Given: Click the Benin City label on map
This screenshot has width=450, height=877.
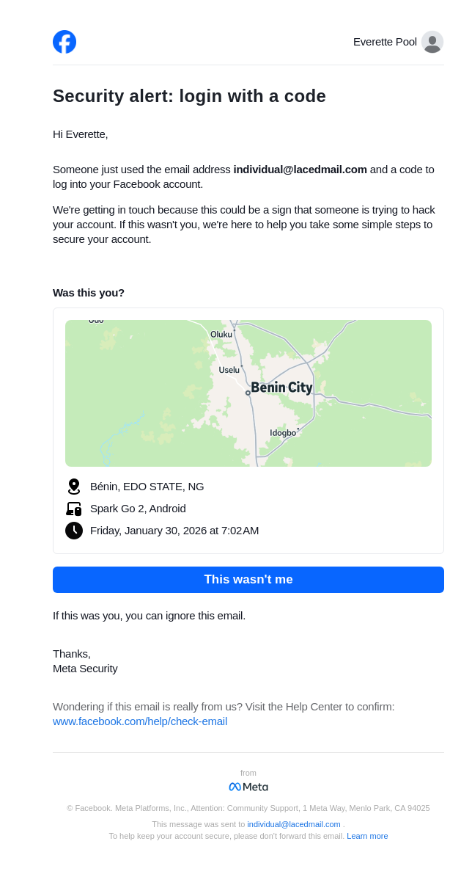Looking at the screenshot, I should (x=281, y=387).
